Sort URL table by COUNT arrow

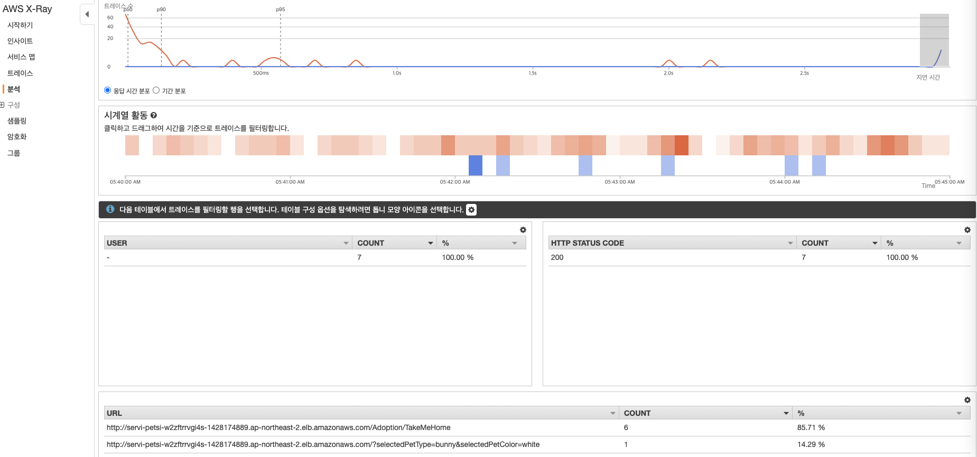click(786, 413)
